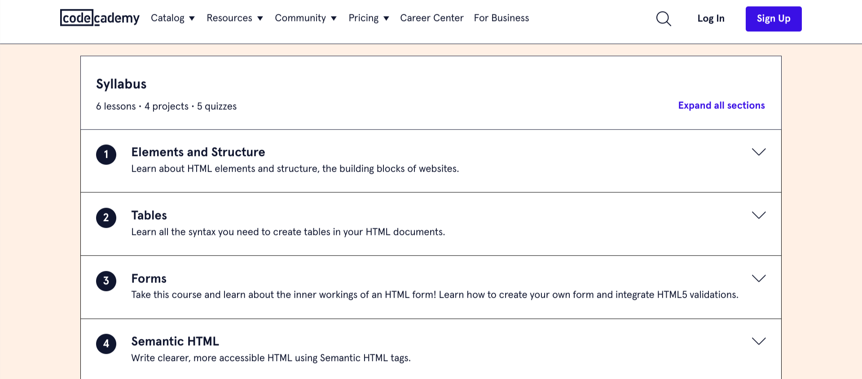This screenshot has height=379, width=862.
Task: Expand the Elements and Structure chevron
Action: (758, 152)
